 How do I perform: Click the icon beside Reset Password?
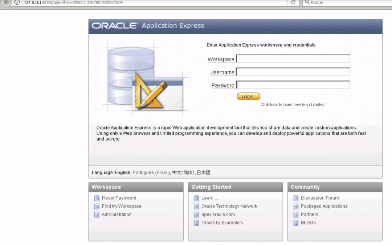[97, 198]
